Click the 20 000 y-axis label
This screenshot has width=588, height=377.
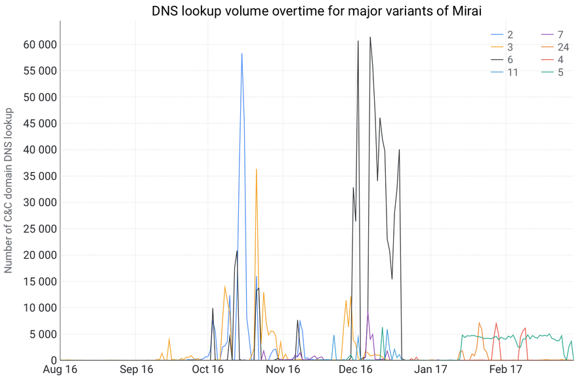click(x=40, y=255)
